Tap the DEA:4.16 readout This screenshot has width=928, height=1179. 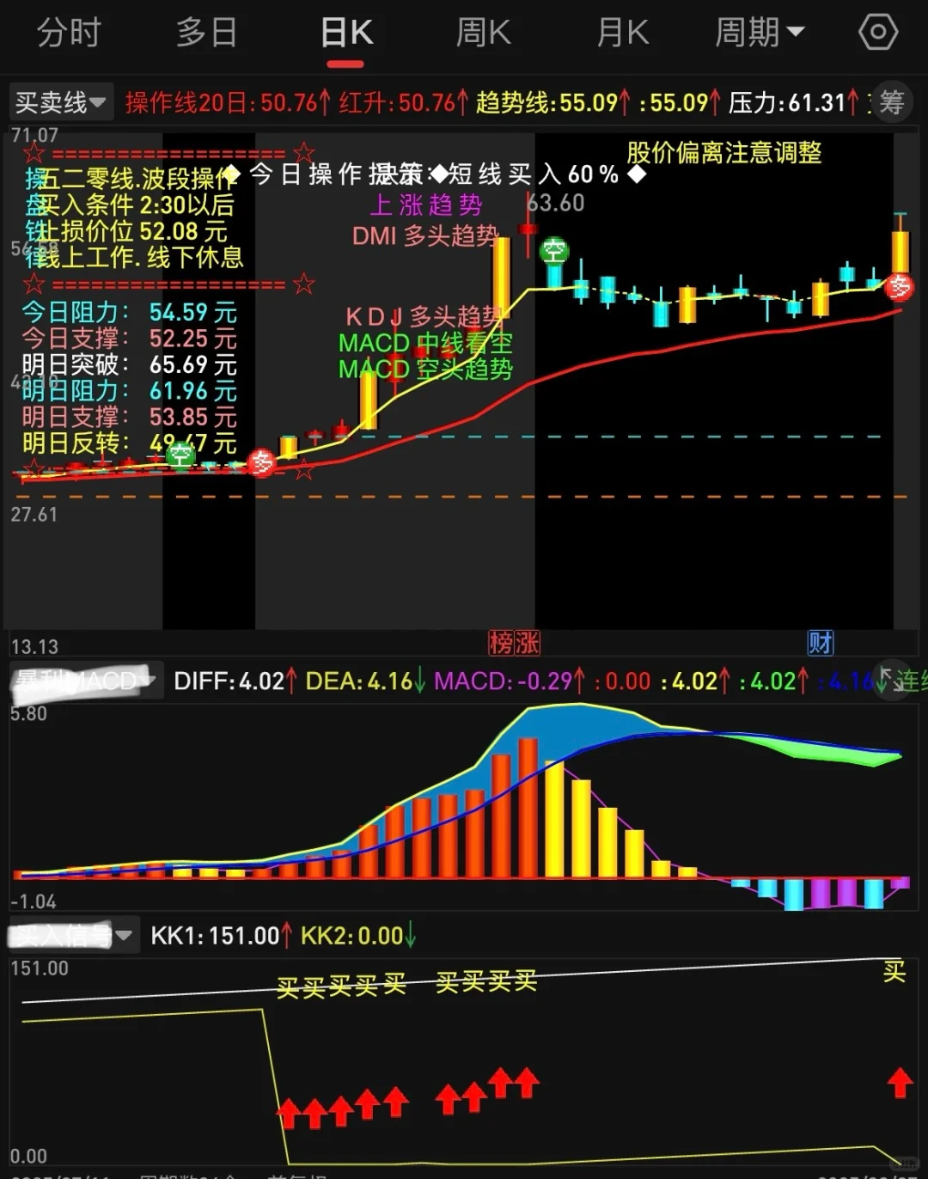click(366, 681)
